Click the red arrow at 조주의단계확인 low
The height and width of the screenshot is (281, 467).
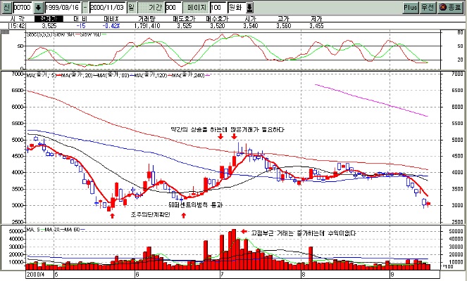pyautogui.click(x=112, y=216)
